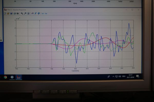Open Google Chrome from the taskbar
Image resolution: width=154 pixels, height=102 pixels.
(x=5, y=77)
